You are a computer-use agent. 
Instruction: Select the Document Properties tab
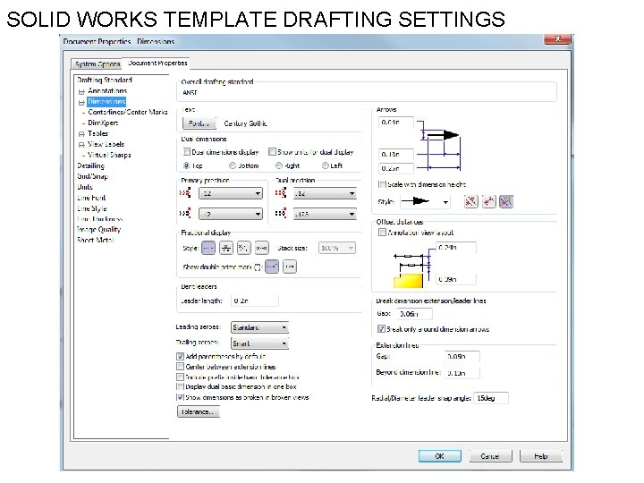click(x=157, y=64)
